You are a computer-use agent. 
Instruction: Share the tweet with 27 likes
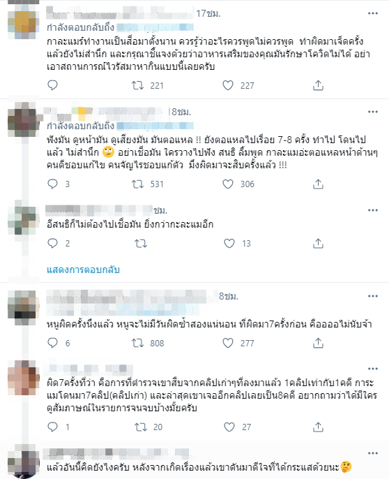click(x=318, y=427)
